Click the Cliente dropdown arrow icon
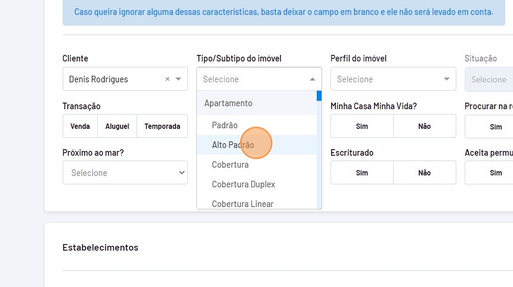Screen dimensions: 513x287 pos(178,79)
